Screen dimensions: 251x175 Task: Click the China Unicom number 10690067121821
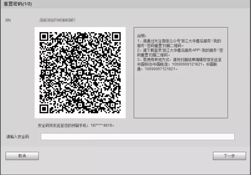(x=160, y=69)
